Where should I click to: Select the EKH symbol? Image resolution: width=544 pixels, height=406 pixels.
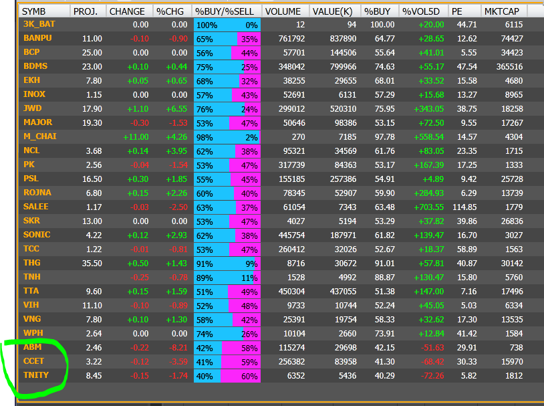point(31,80)
